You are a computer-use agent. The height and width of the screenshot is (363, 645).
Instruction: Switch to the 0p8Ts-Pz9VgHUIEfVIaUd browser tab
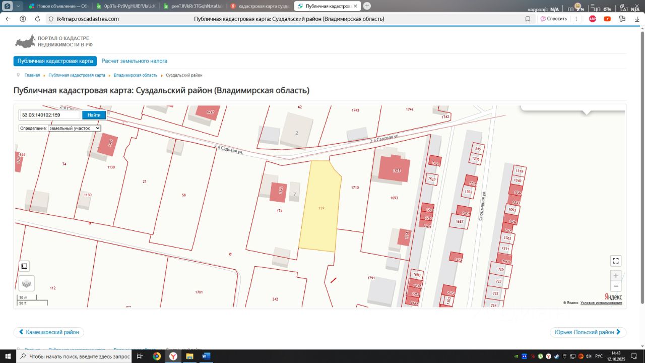pos(126,6)
